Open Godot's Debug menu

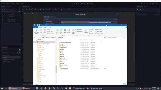[x=13, y=4]
